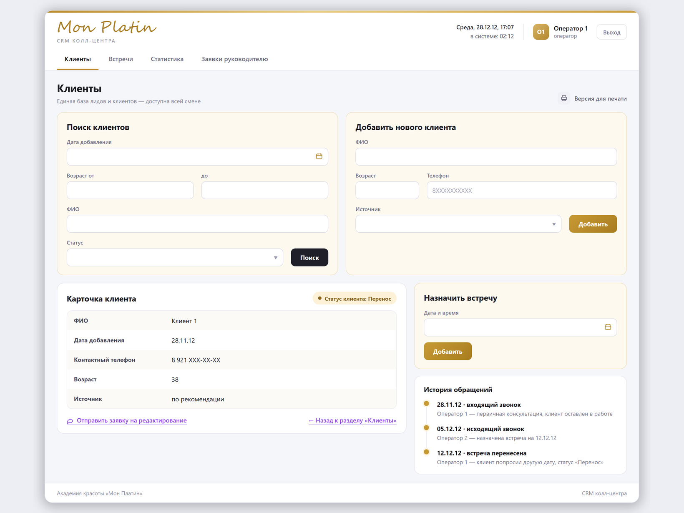Focus the age до field
This screenshot has width=684, height=513.
click(x=265, y=190)
